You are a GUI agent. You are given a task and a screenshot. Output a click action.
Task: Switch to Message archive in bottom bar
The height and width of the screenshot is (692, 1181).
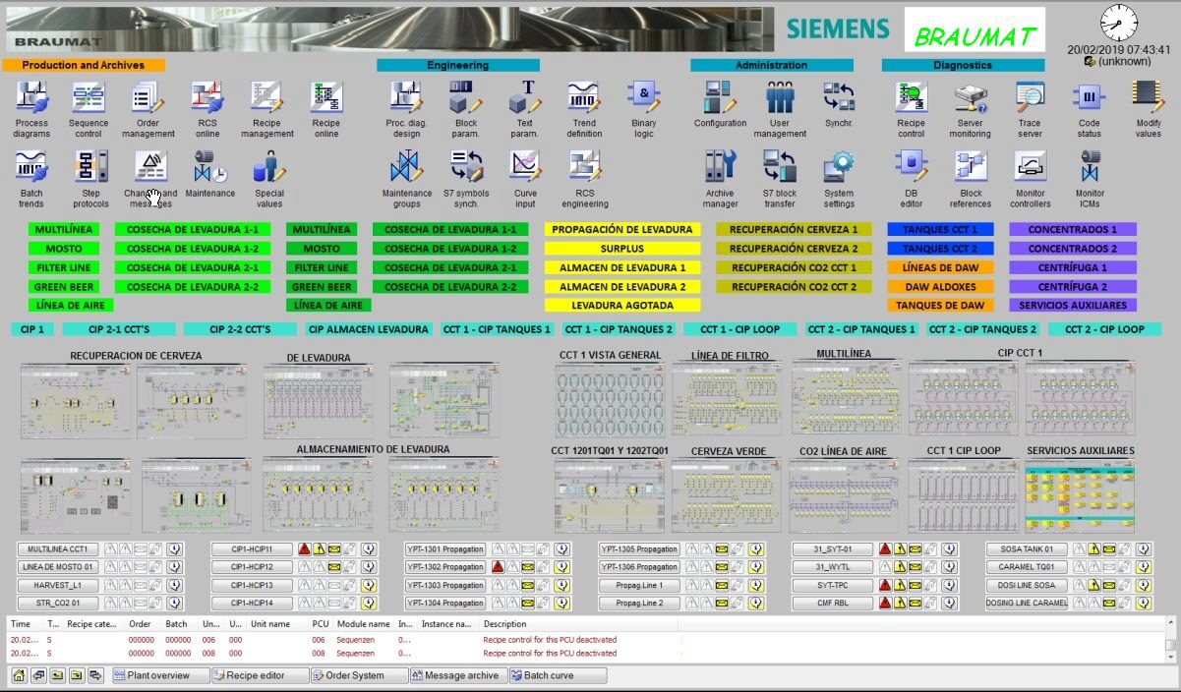click(458, 675)
